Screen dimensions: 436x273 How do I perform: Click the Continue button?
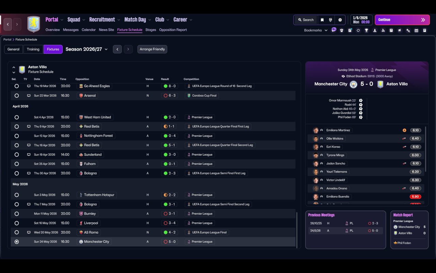click(402, 20)
